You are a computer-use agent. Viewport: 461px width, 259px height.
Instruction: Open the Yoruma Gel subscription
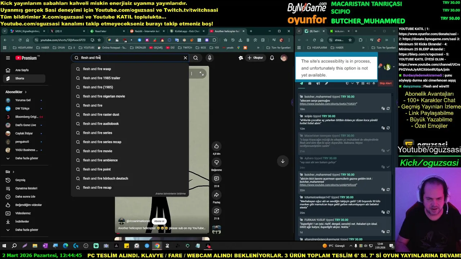click(23, 100)
